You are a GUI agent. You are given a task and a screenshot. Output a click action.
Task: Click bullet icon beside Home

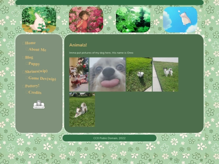(24, 43)
